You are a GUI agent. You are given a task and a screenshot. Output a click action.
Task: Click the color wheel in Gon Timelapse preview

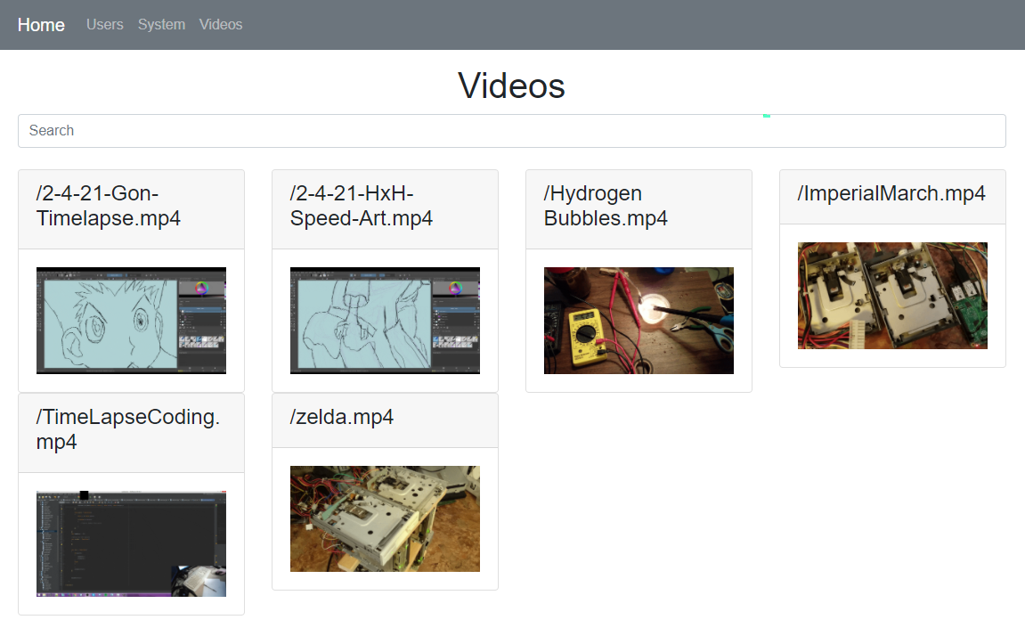pos(202,289)
